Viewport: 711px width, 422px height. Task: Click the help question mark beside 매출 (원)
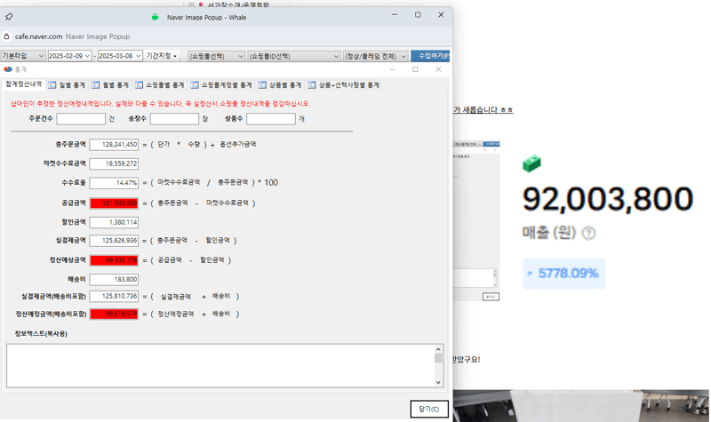588,234
